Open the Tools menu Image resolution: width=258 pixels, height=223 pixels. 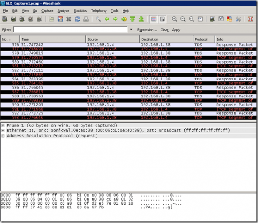tap(114, 11)
